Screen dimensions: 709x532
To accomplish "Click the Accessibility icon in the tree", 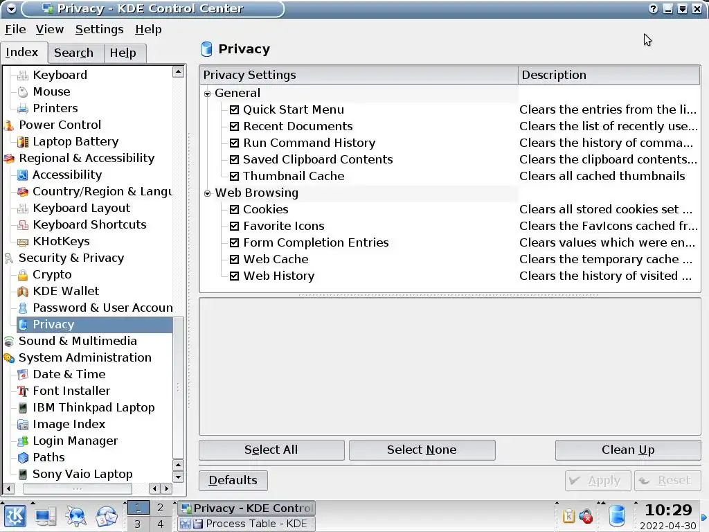I will point(23,175).
